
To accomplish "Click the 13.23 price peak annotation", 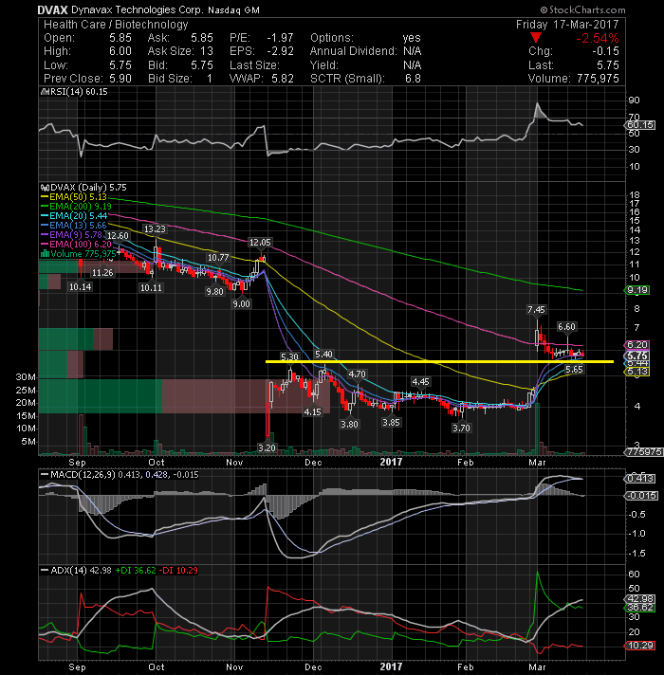I will tap(155, 229).
